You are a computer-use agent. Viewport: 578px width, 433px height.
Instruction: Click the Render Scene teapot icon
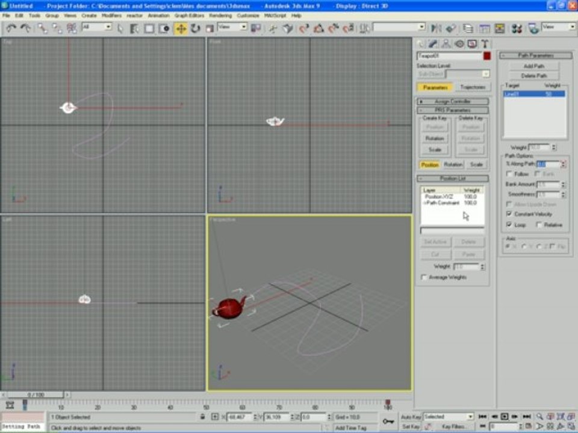click(533, 28)
